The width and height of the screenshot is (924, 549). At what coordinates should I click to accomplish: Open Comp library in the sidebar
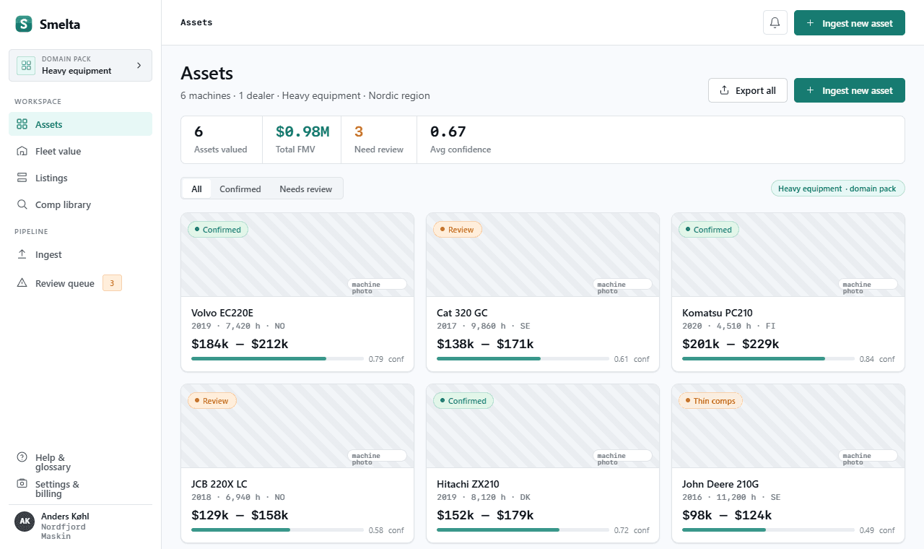coord(81,204)
